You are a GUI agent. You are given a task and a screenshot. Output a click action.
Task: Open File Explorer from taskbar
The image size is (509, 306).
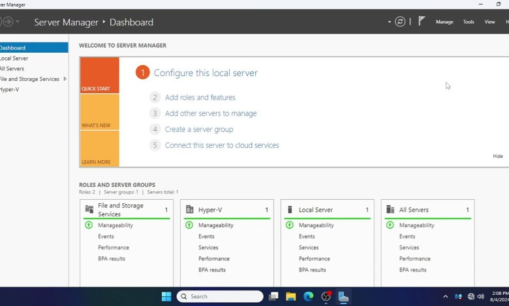click(x=291, y=296)
